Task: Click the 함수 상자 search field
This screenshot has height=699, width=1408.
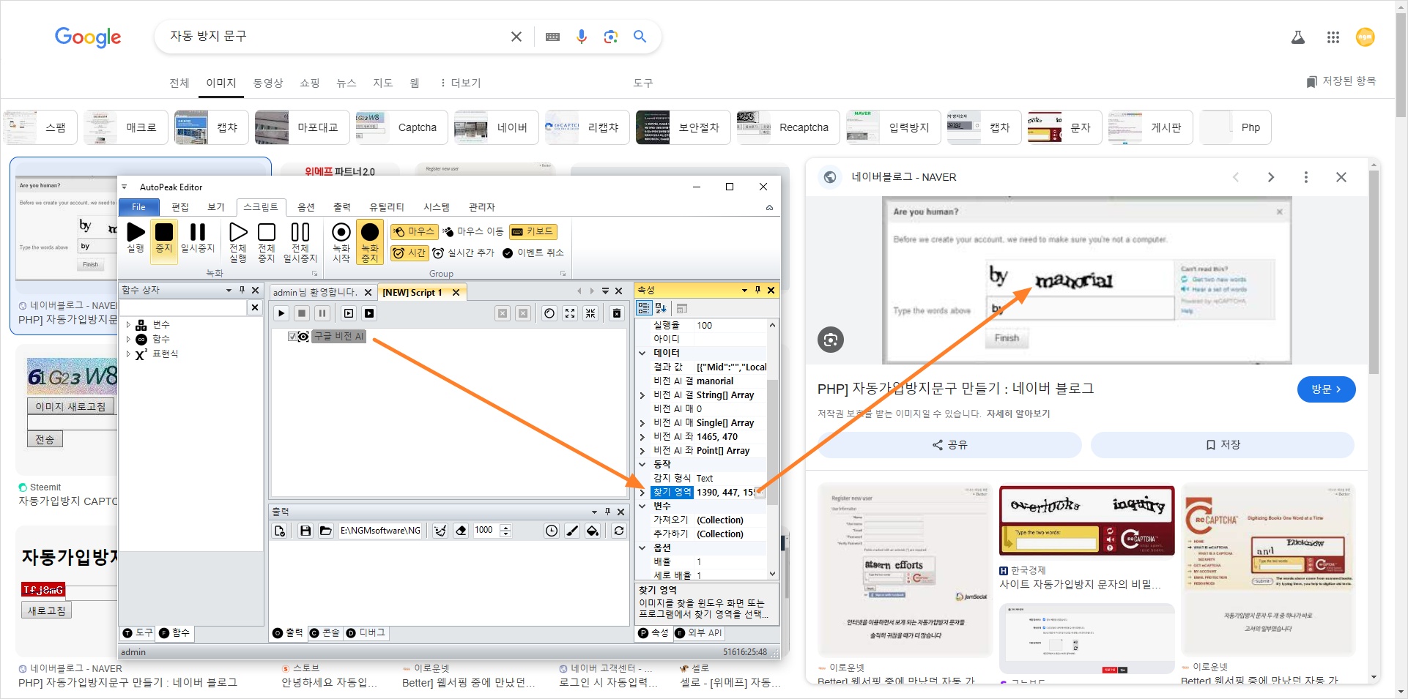Action: click(x=183, y=307)
